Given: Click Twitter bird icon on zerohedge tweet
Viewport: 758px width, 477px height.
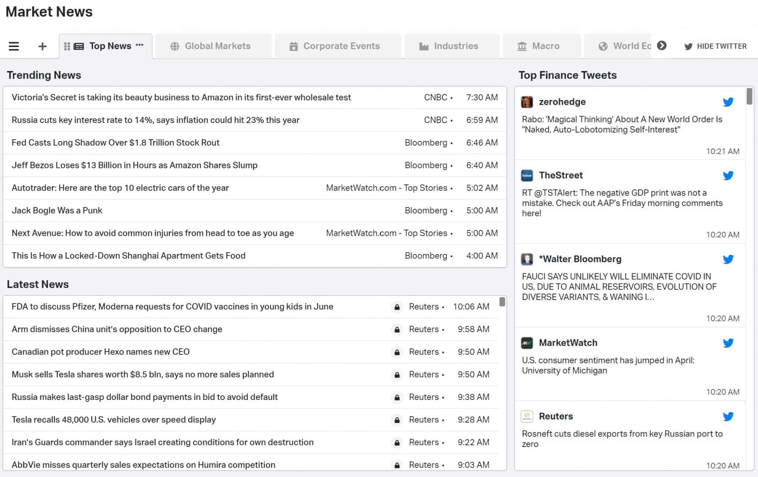Looking at the screenshot, I should [728, 102].
